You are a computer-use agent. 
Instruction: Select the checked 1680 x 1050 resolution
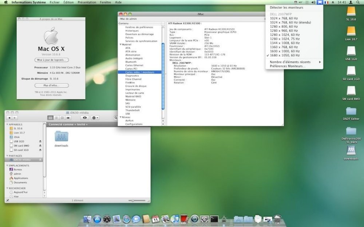285,55
